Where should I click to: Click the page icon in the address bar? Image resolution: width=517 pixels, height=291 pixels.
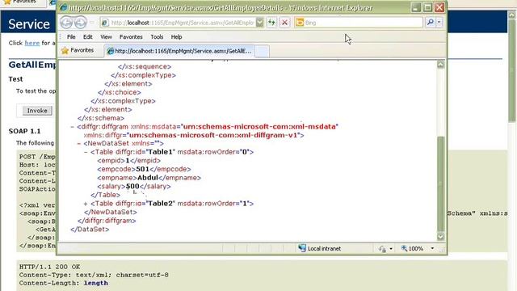click(x=105, y=23)
